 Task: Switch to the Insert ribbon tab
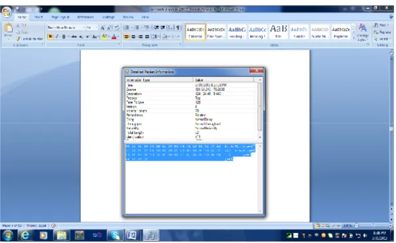click(x=38, y=17)
